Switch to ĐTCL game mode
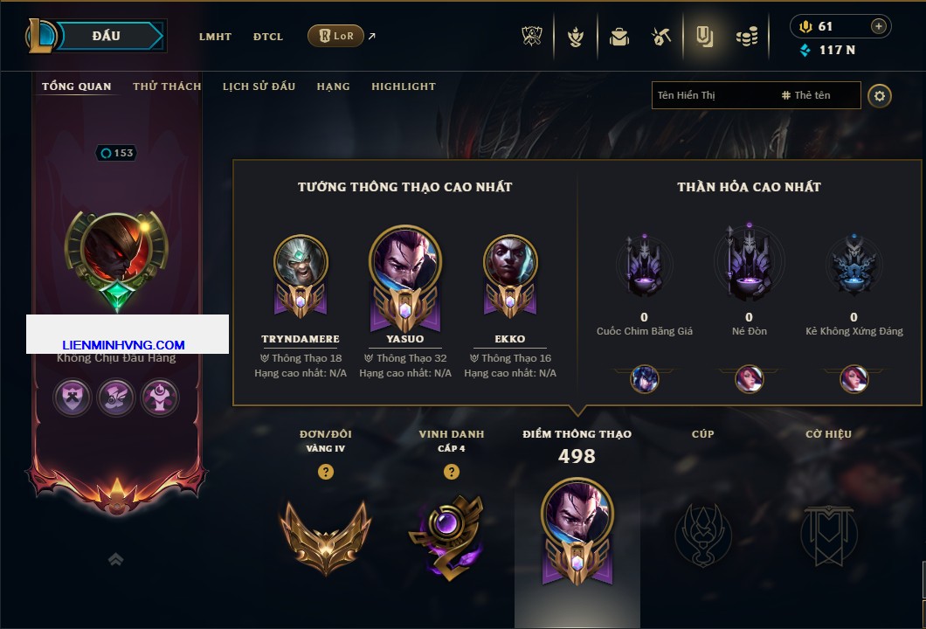 [x=268, y=37]
